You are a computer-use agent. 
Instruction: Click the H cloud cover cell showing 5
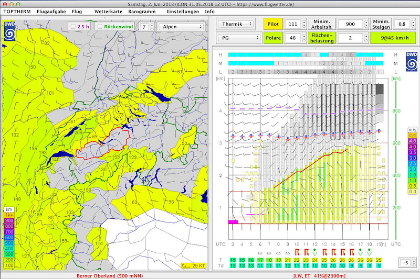pos(351,55)
